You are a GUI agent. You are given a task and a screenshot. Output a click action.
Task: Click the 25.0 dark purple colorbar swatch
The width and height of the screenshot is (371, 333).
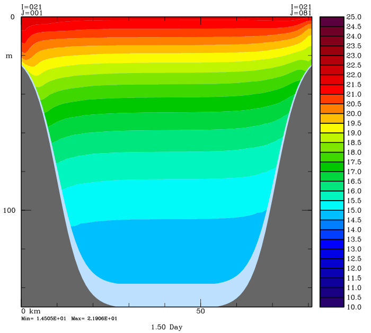[x=332, y=22]
